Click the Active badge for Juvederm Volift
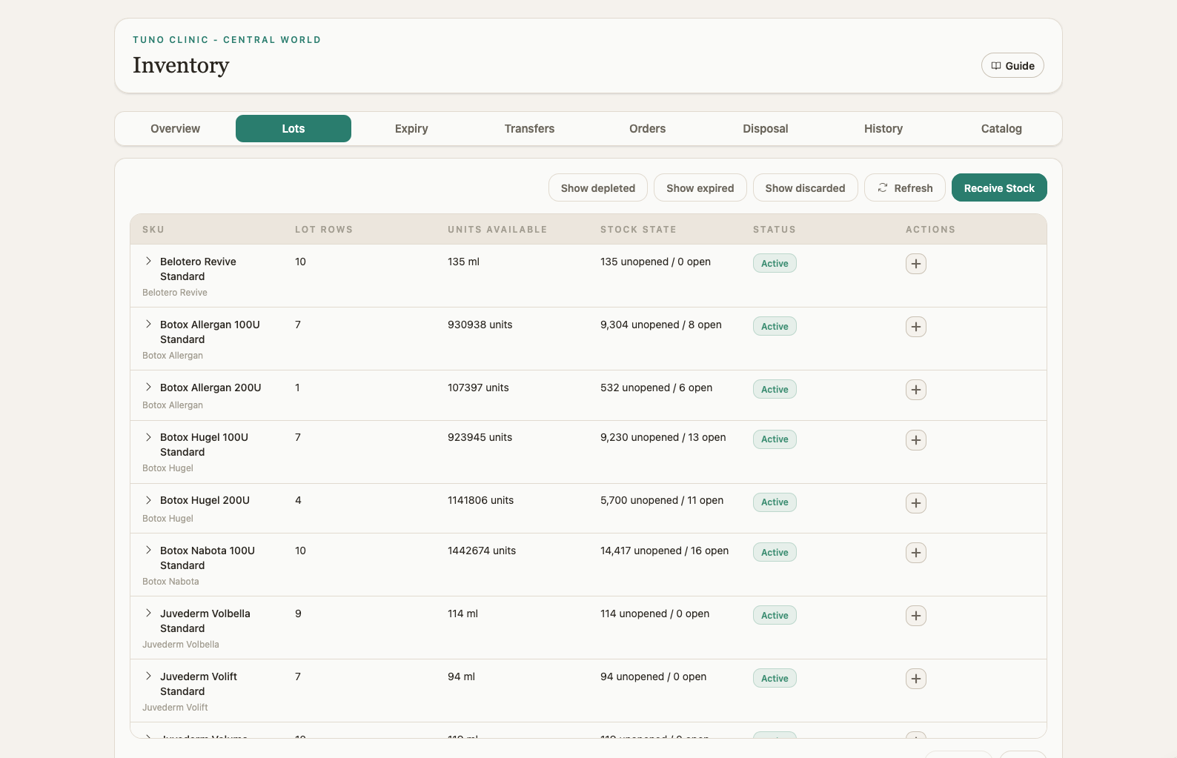Viewport: 1177px width, 758px height. click(775, 678)
